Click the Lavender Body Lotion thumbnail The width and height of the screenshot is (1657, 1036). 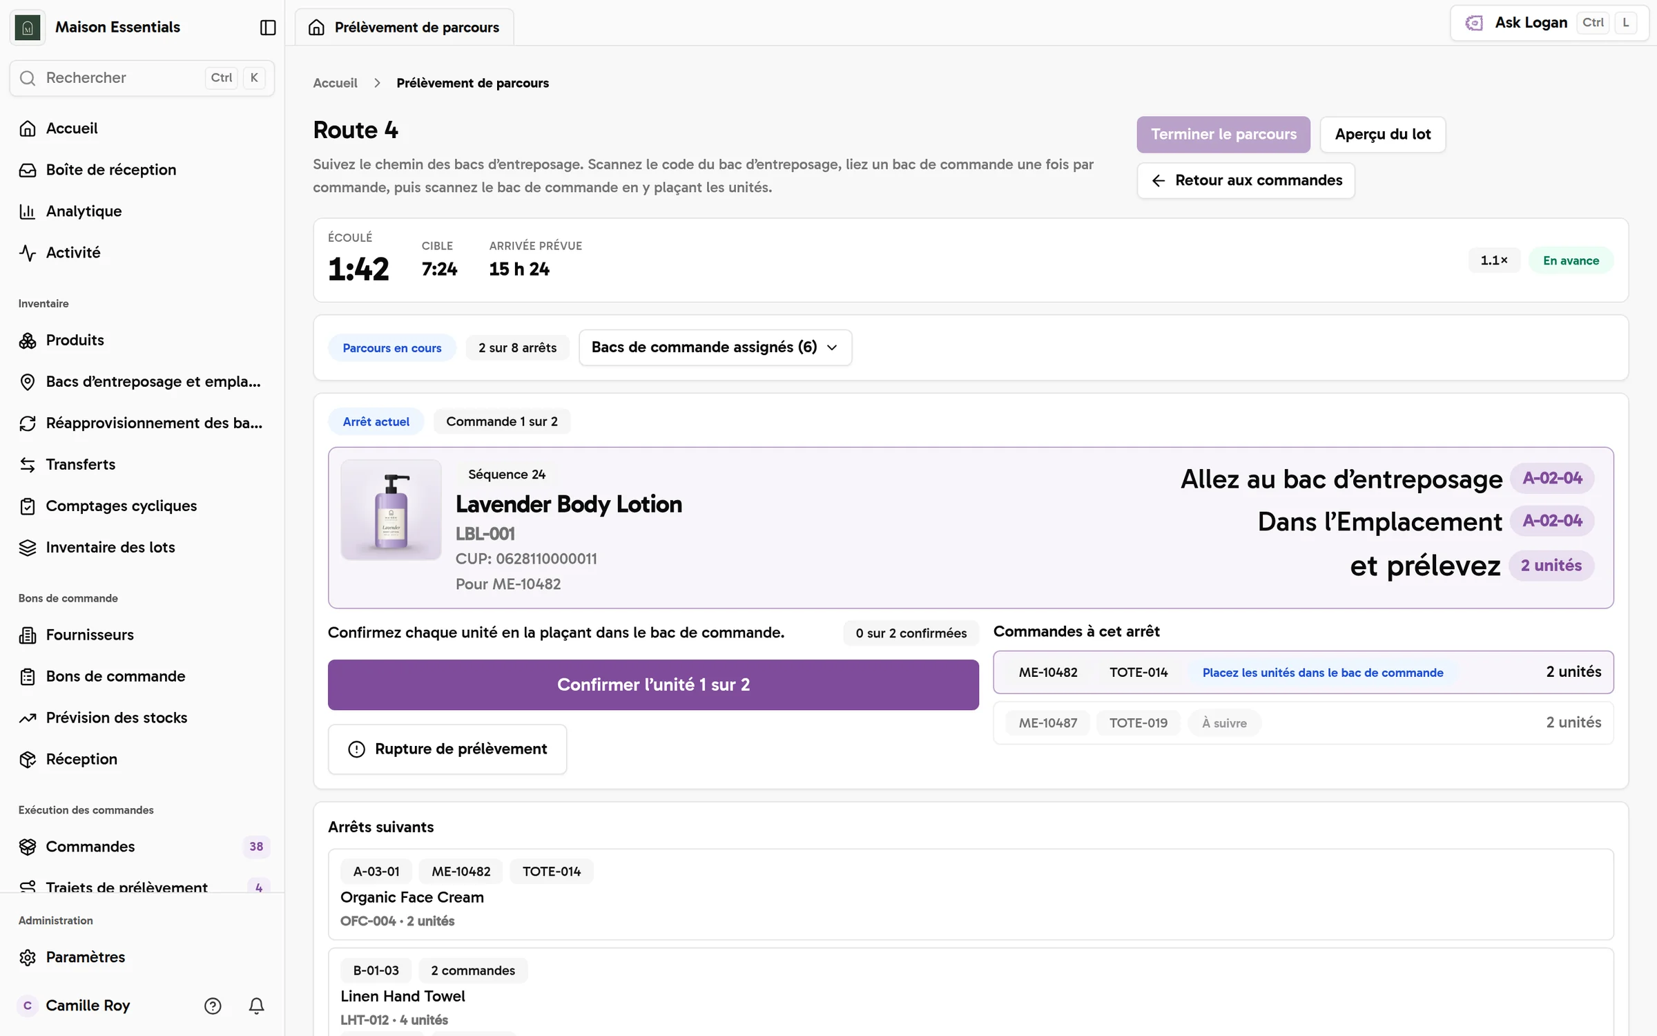click(391, 510)
